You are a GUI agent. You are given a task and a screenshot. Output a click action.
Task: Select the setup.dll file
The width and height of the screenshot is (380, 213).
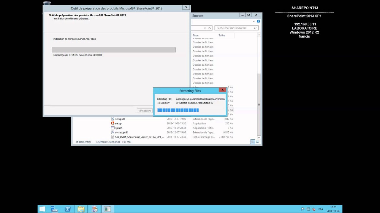point(120,119)
